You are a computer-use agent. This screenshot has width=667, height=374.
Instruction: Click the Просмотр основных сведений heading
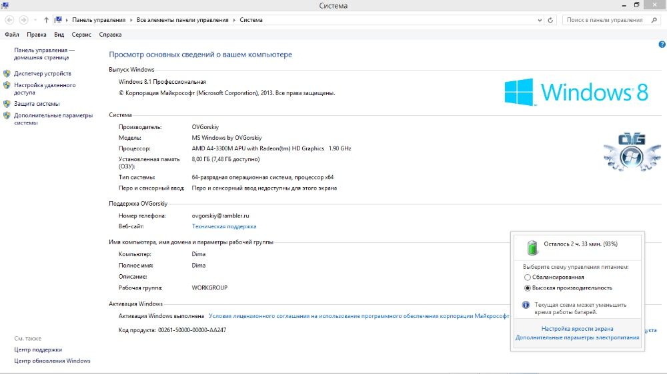pyautogui.click(x=200, y=55)
